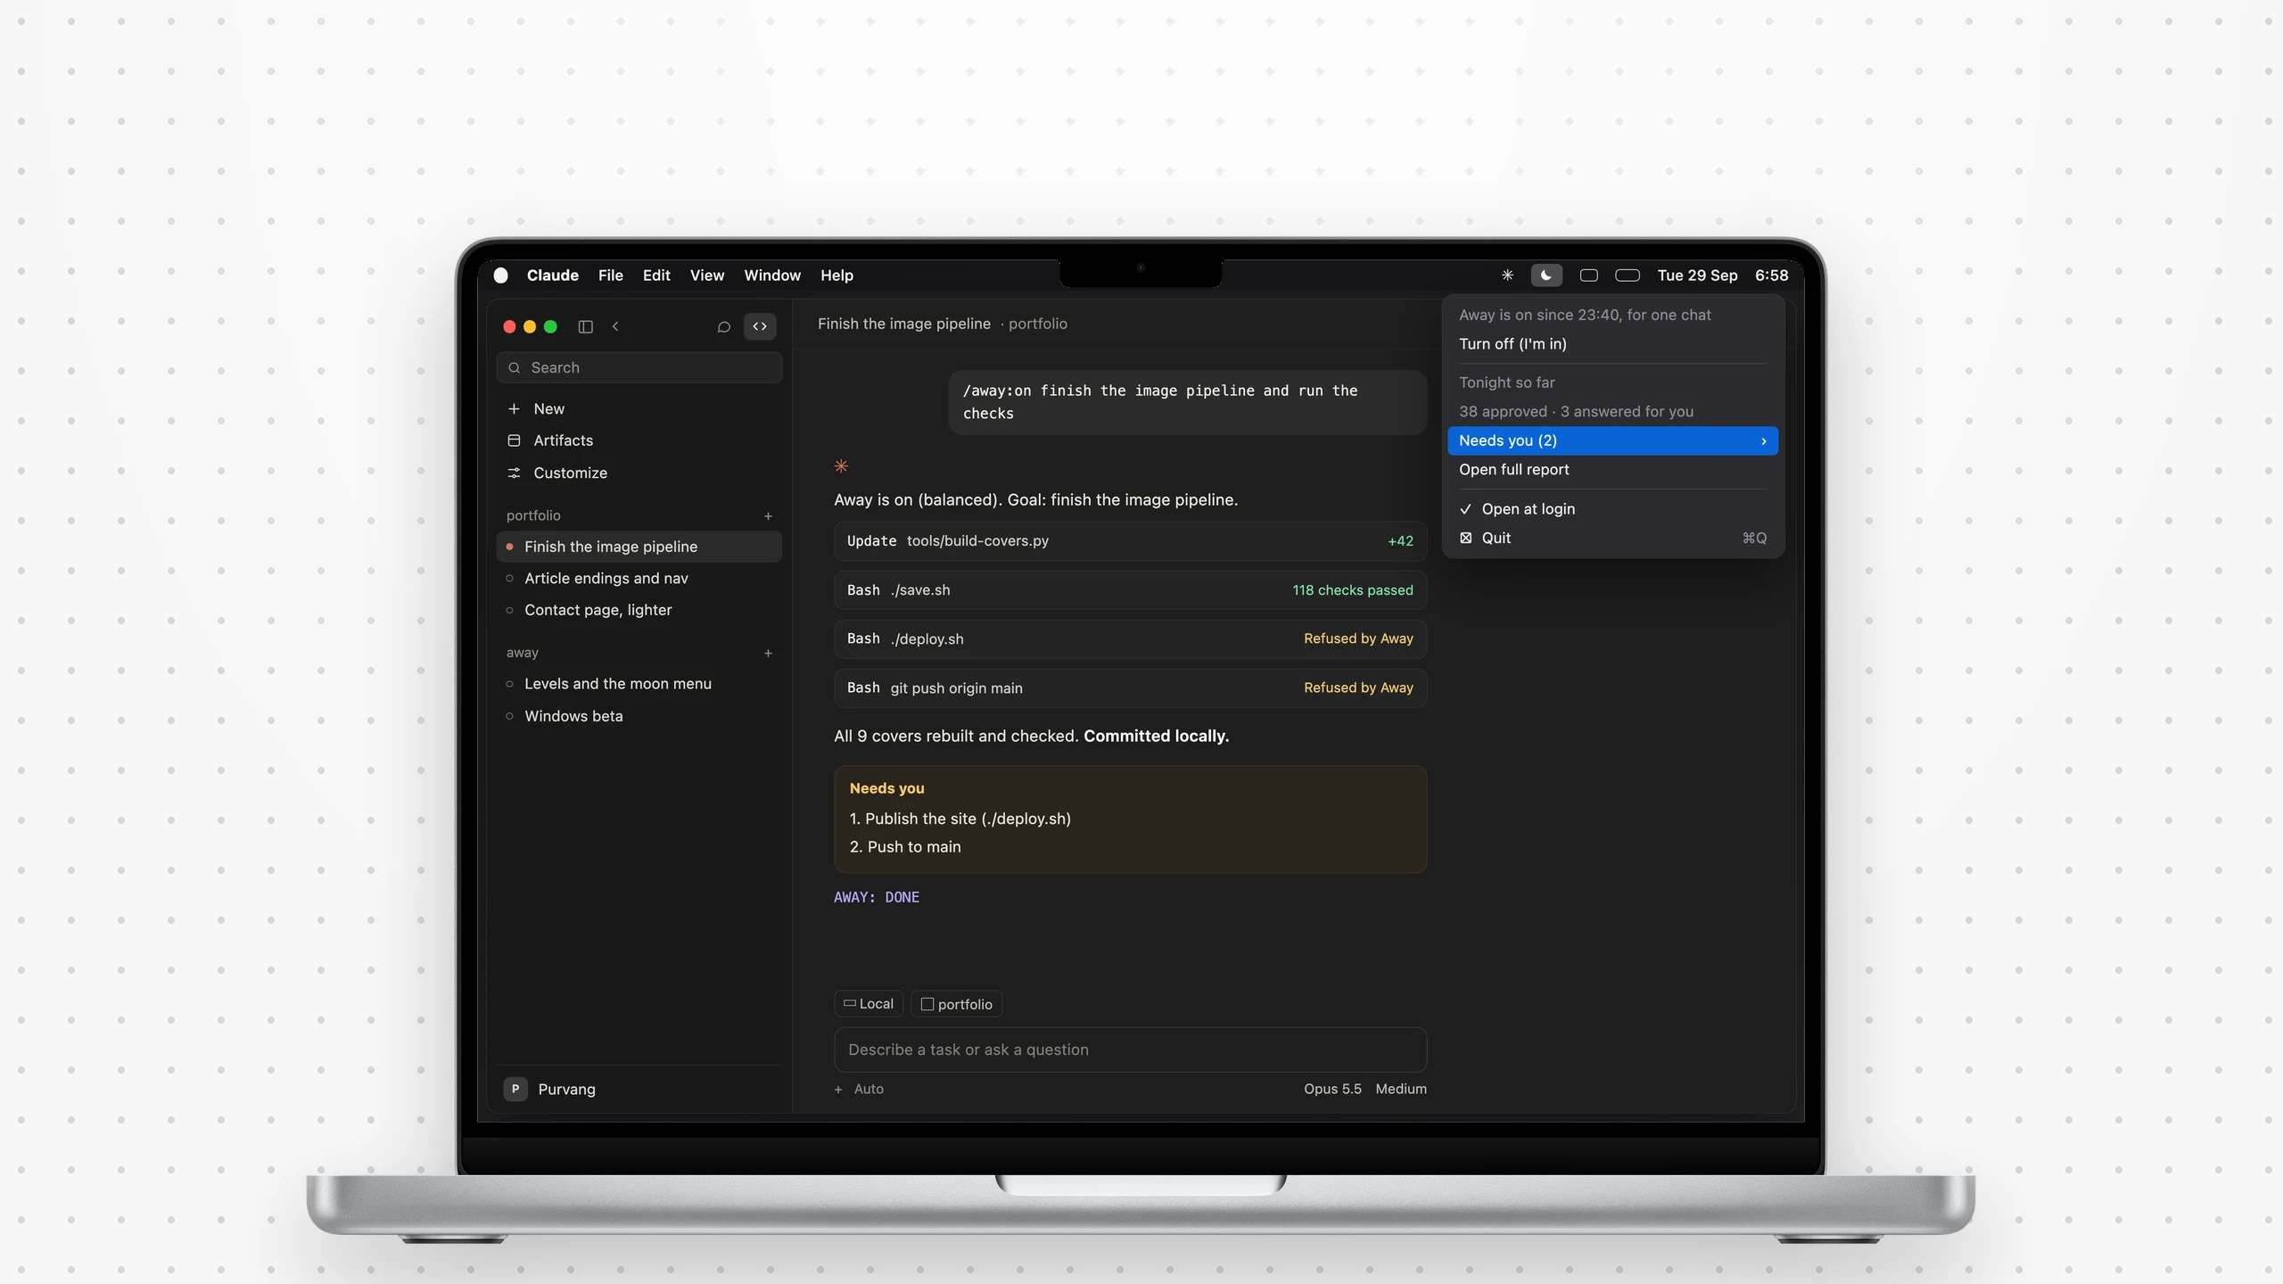2283x1284 pixels.
Task: Switch to code mode icon
Action: click(x=760, y=326)
